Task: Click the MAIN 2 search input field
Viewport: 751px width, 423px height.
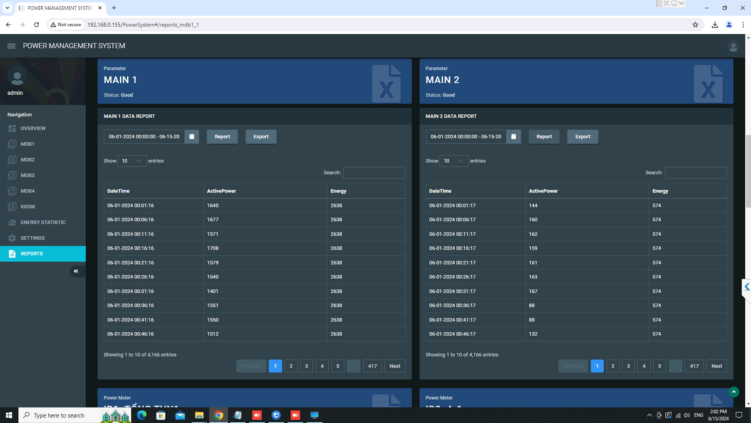Action: (x=696, y=173)
